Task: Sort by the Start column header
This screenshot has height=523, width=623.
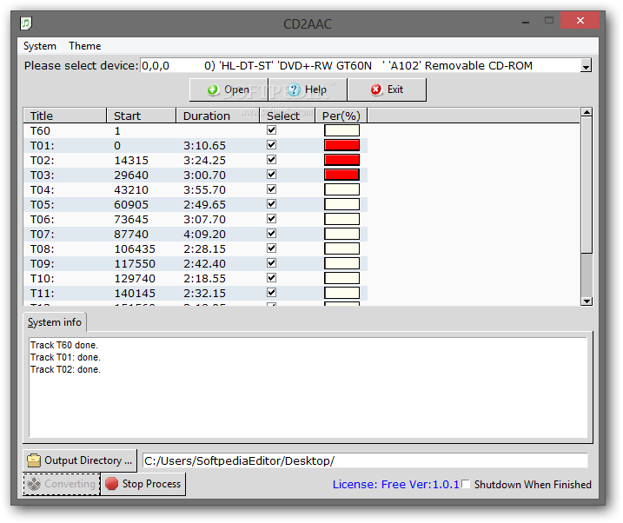Action: (141, 116)
